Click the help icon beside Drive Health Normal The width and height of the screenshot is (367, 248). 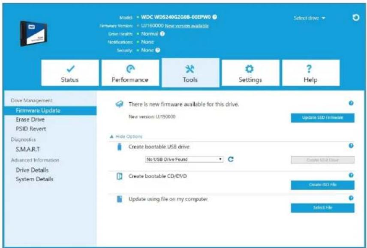(162, 34)
